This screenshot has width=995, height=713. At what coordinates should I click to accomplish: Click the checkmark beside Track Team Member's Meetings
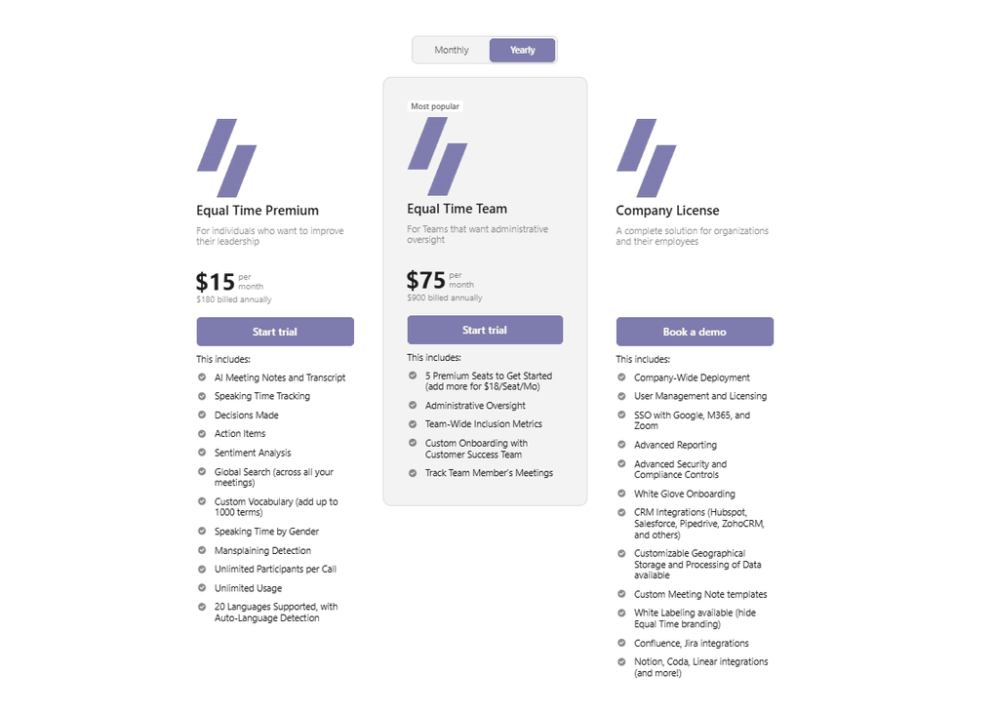click(x=411, y=473)
